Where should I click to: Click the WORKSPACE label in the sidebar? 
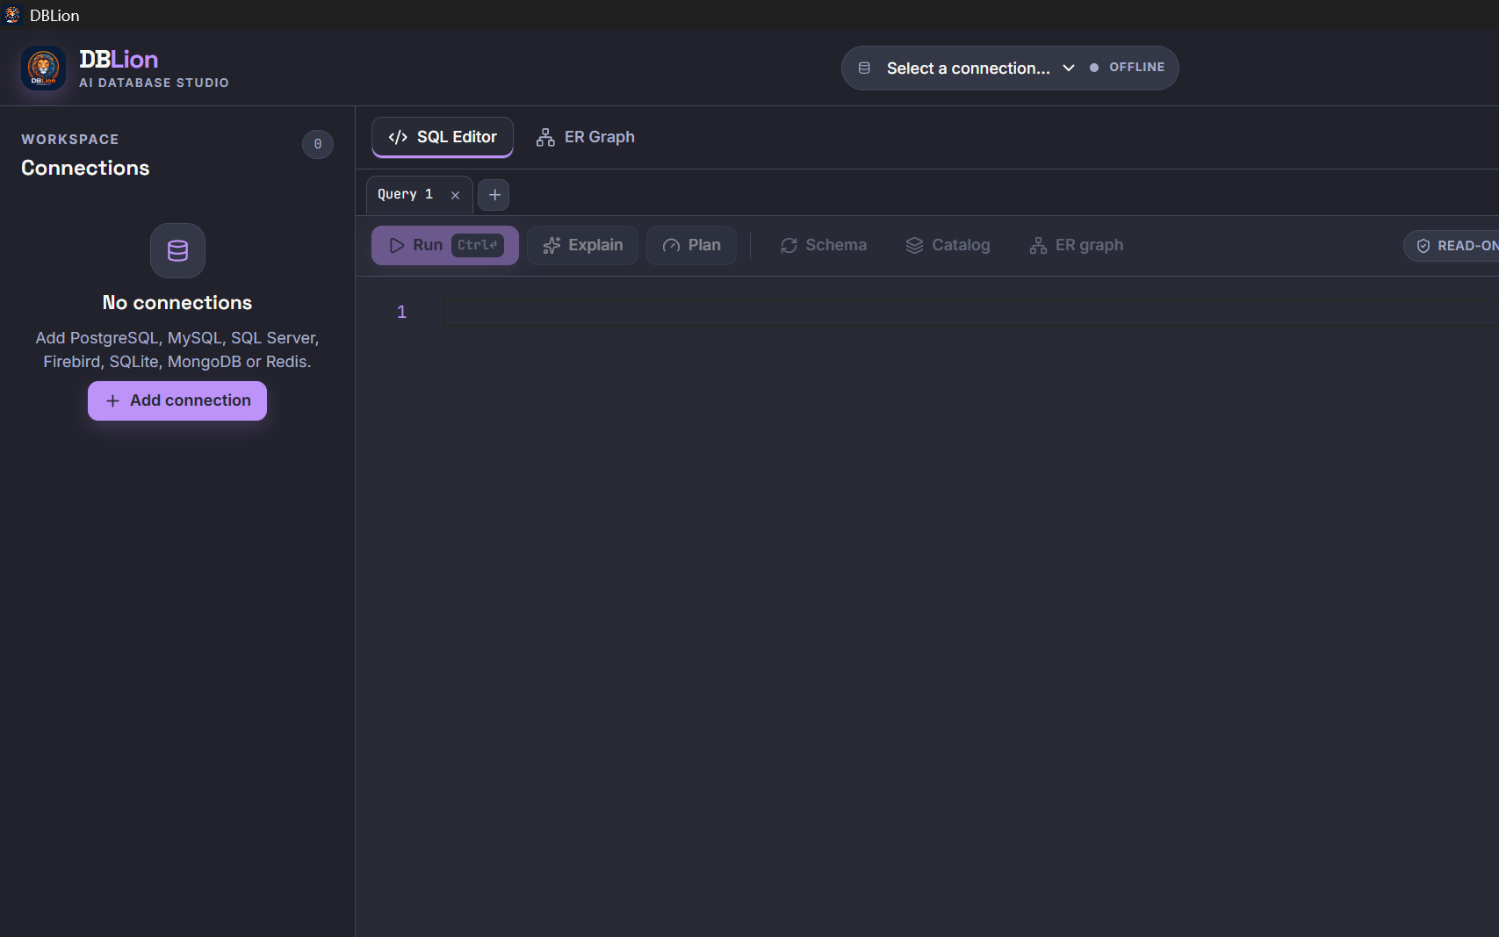tap(70, 140)
